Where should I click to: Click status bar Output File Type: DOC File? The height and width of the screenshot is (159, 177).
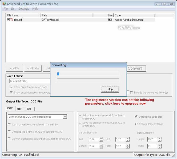pos(152,155)
